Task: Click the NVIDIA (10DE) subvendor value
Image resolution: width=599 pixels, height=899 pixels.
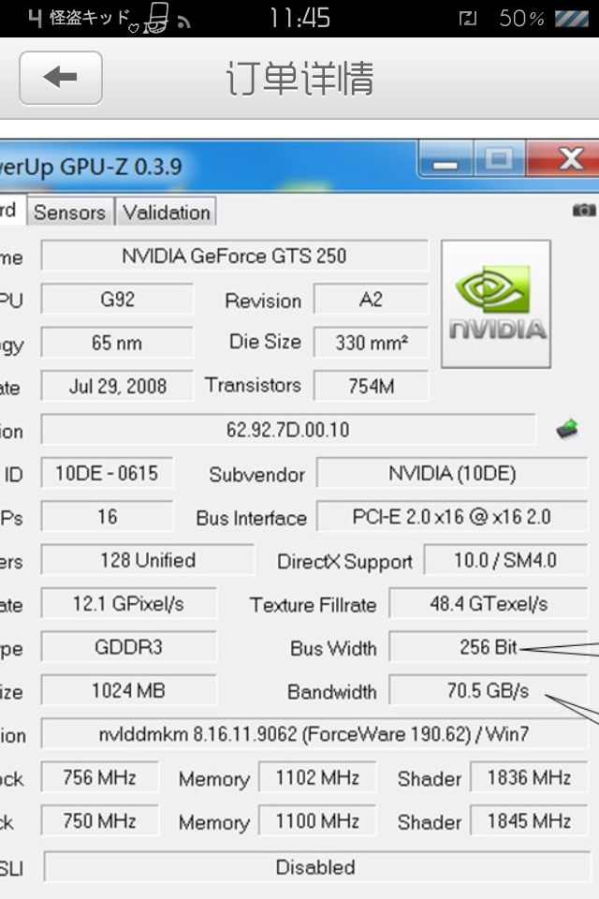Action: 452,474
